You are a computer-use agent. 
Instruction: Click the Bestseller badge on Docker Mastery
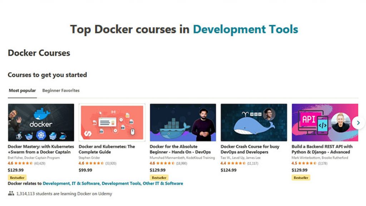click(16, 177)
